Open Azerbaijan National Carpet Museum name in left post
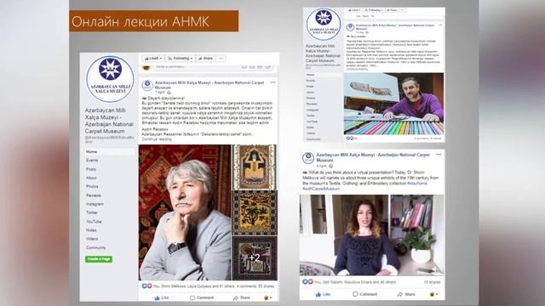 [x=209, y=85]
